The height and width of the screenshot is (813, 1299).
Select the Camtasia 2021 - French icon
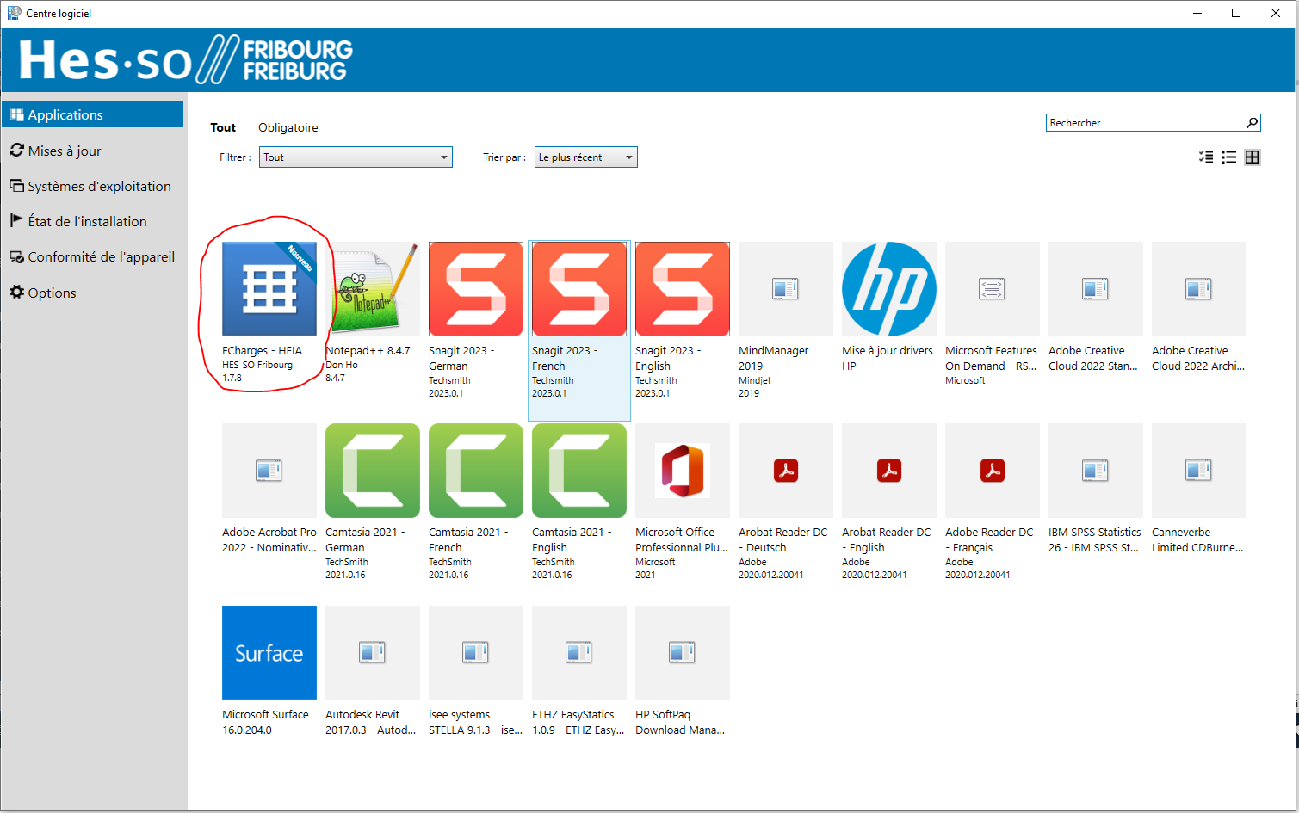[x=476, y=471]
